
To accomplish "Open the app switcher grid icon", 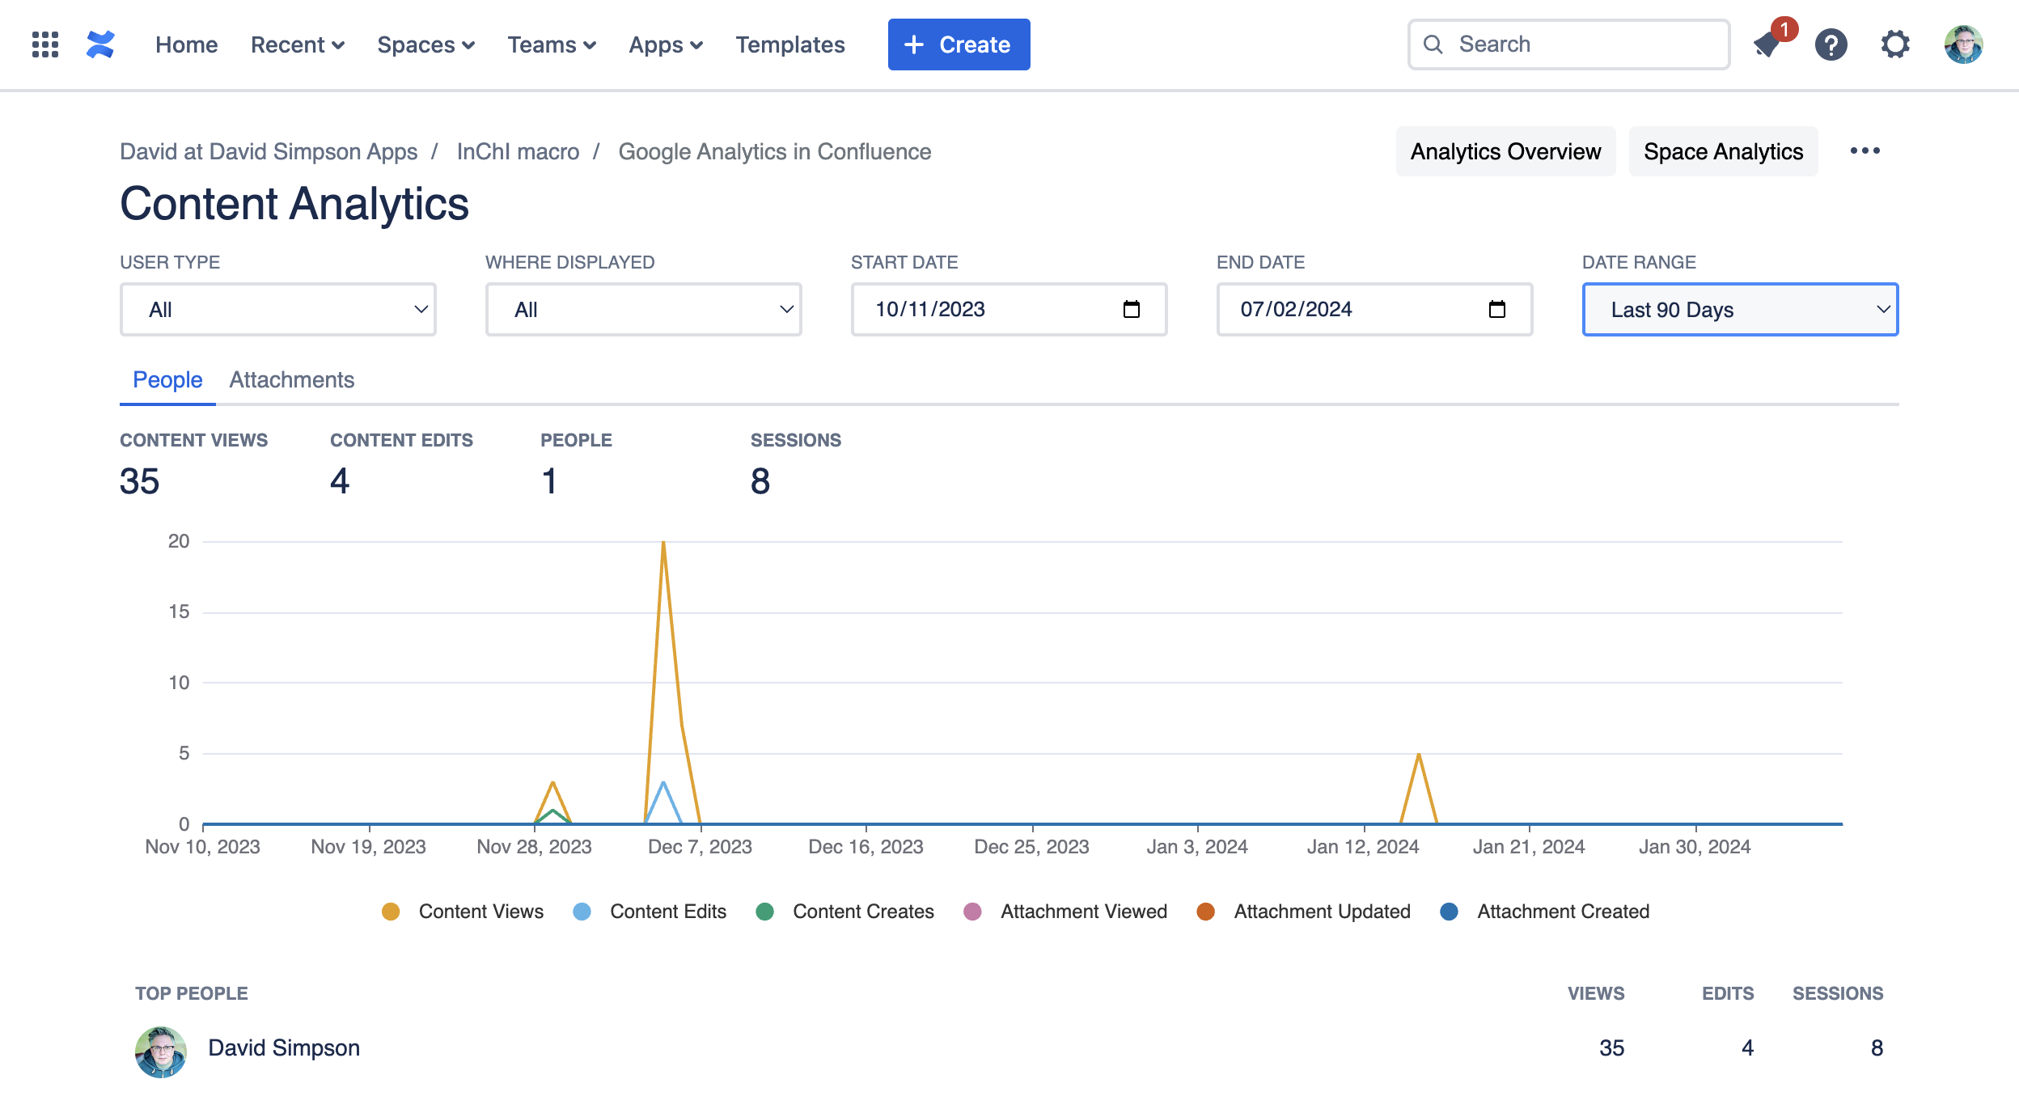I will (x=45, y=44).
